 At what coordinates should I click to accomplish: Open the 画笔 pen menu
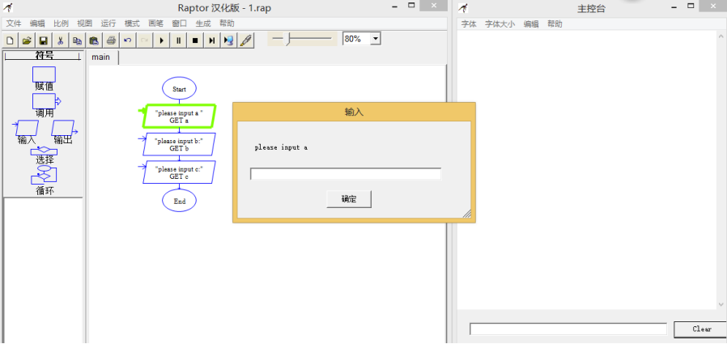155,23
